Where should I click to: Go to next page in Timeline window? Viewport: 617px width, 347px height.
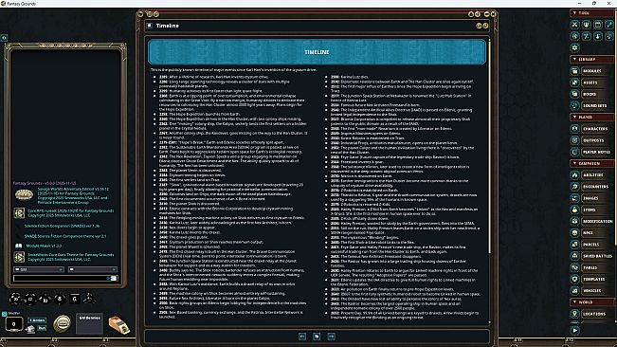(332, 337)
